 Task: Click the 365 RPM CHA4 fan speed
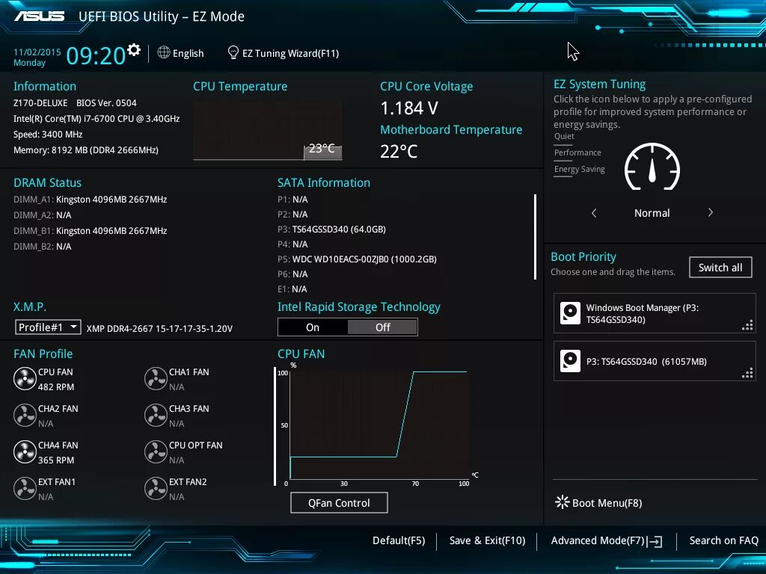(x=55, y=460)
